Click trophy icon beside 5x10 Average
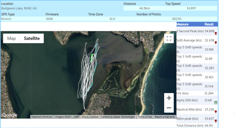This screenshot has width=235, height=128. [x=216, y=43]
